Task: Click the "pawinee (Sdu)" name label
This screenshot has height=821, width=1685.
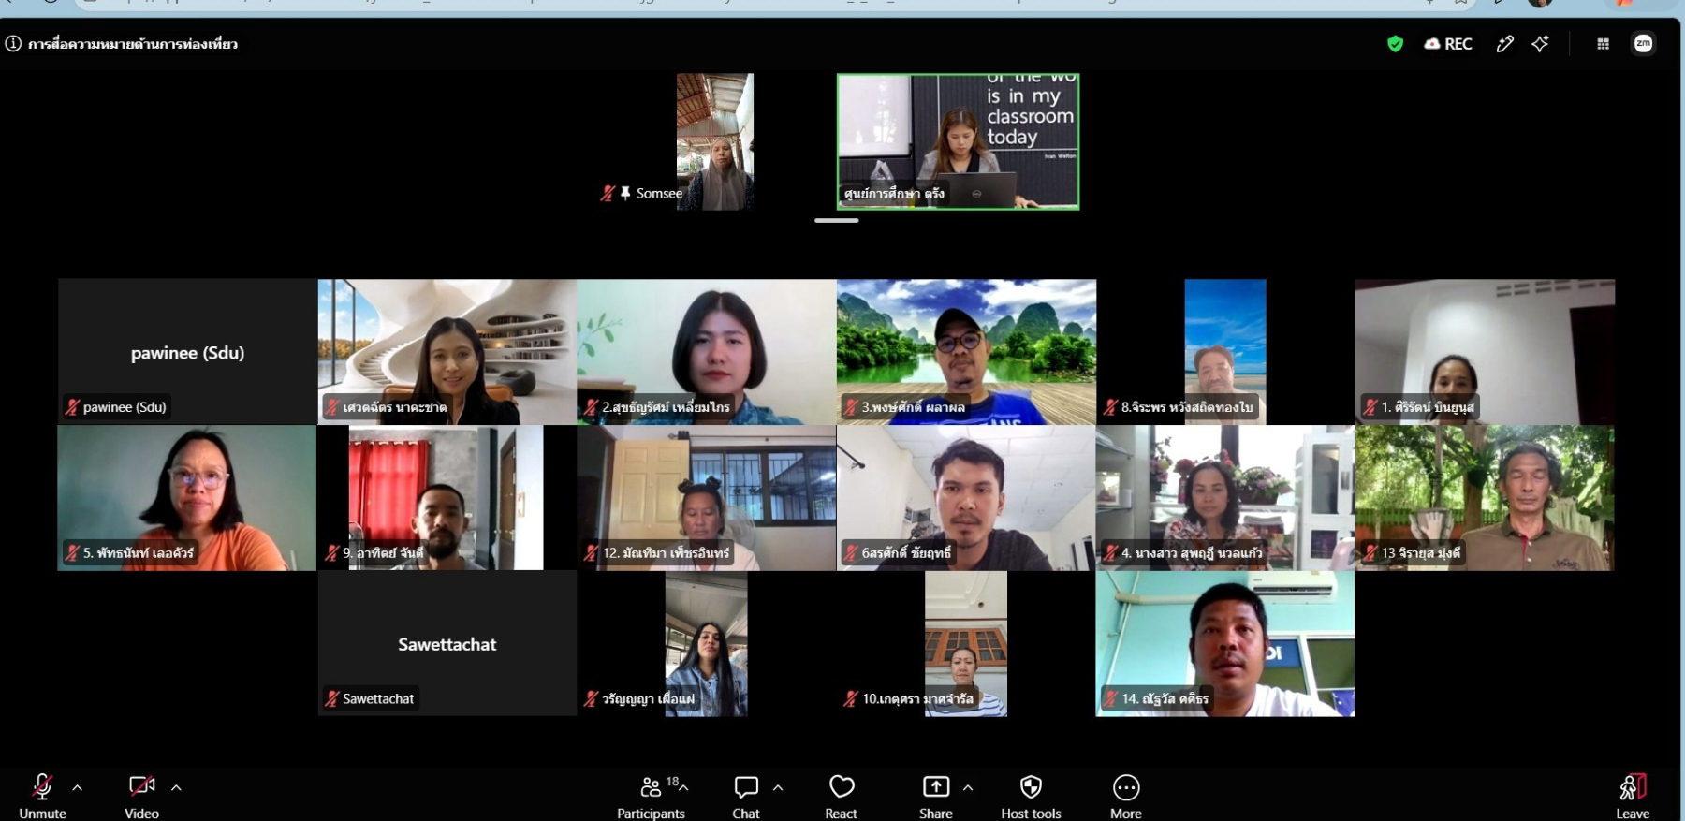Action: [x=125, y=407]
